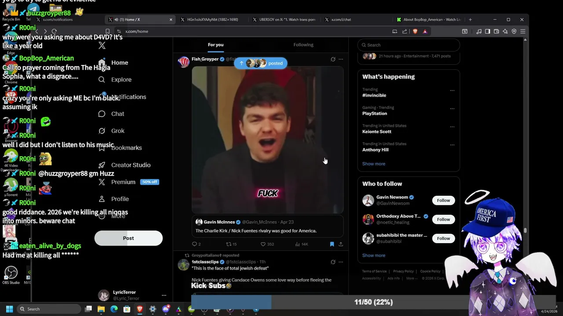Screen dimensions: 563x316
Task: Open Profile in X sidebar
Action: pos(113,199)
